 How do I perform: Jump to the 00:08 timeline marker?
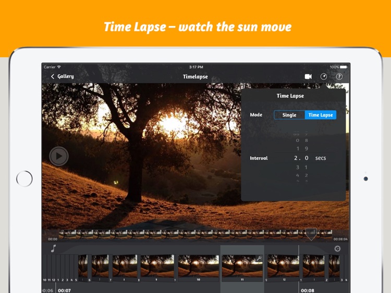pyautogui.click(x=308, y=290)
